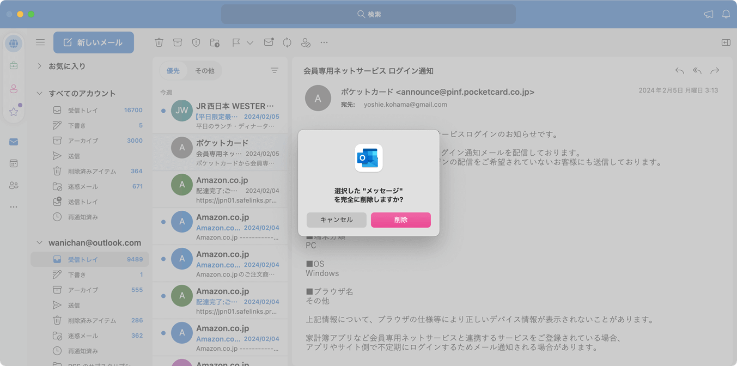Block the sender using the block icon

(306, 42)
